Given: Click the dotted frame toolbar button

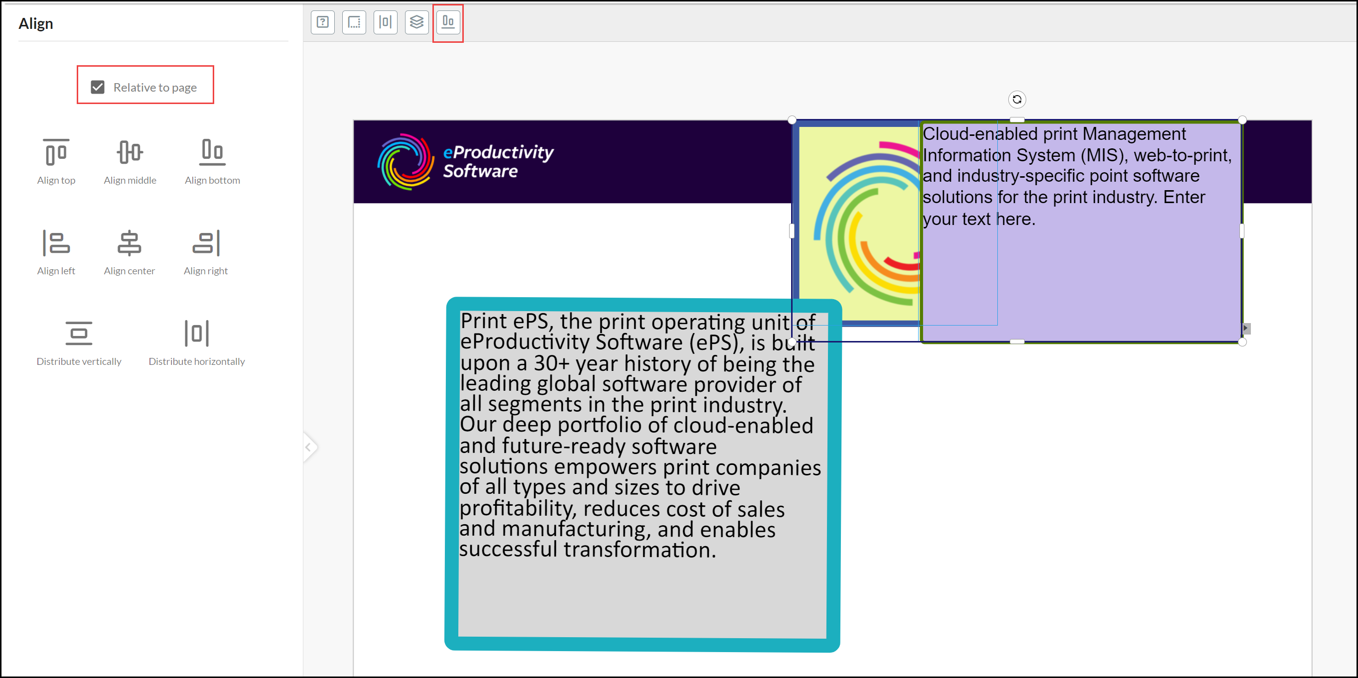Looking at the screenshot, I should [x=354, y=22].
